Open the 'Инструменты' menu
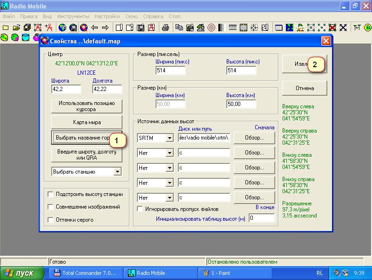Screen dimensions: 372x280 [73, 16]
